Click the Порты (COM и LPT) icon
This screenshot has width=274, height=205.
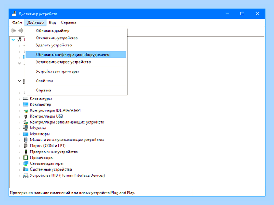[x=26, y=146]
